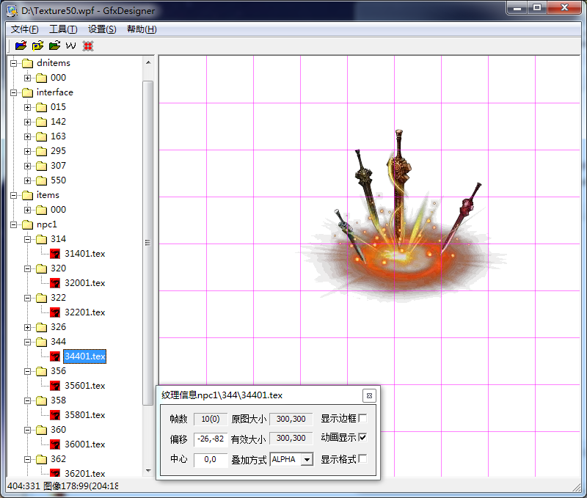587x498 pixels.
Task: Select 35801.tex in the tree
Action: [x=84, y=415]
